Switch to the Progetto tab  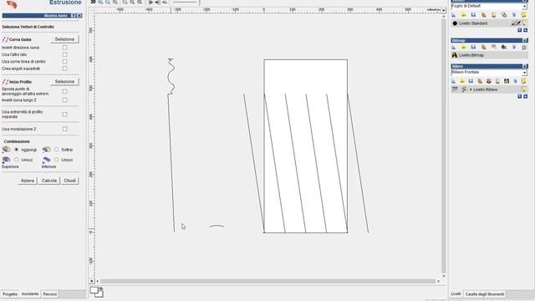coord(10,293)
